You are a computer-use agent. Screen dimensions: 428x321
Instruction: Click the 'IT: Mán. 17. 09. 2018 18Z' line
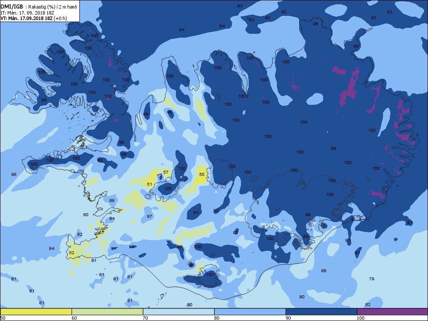tap(27, 13)
